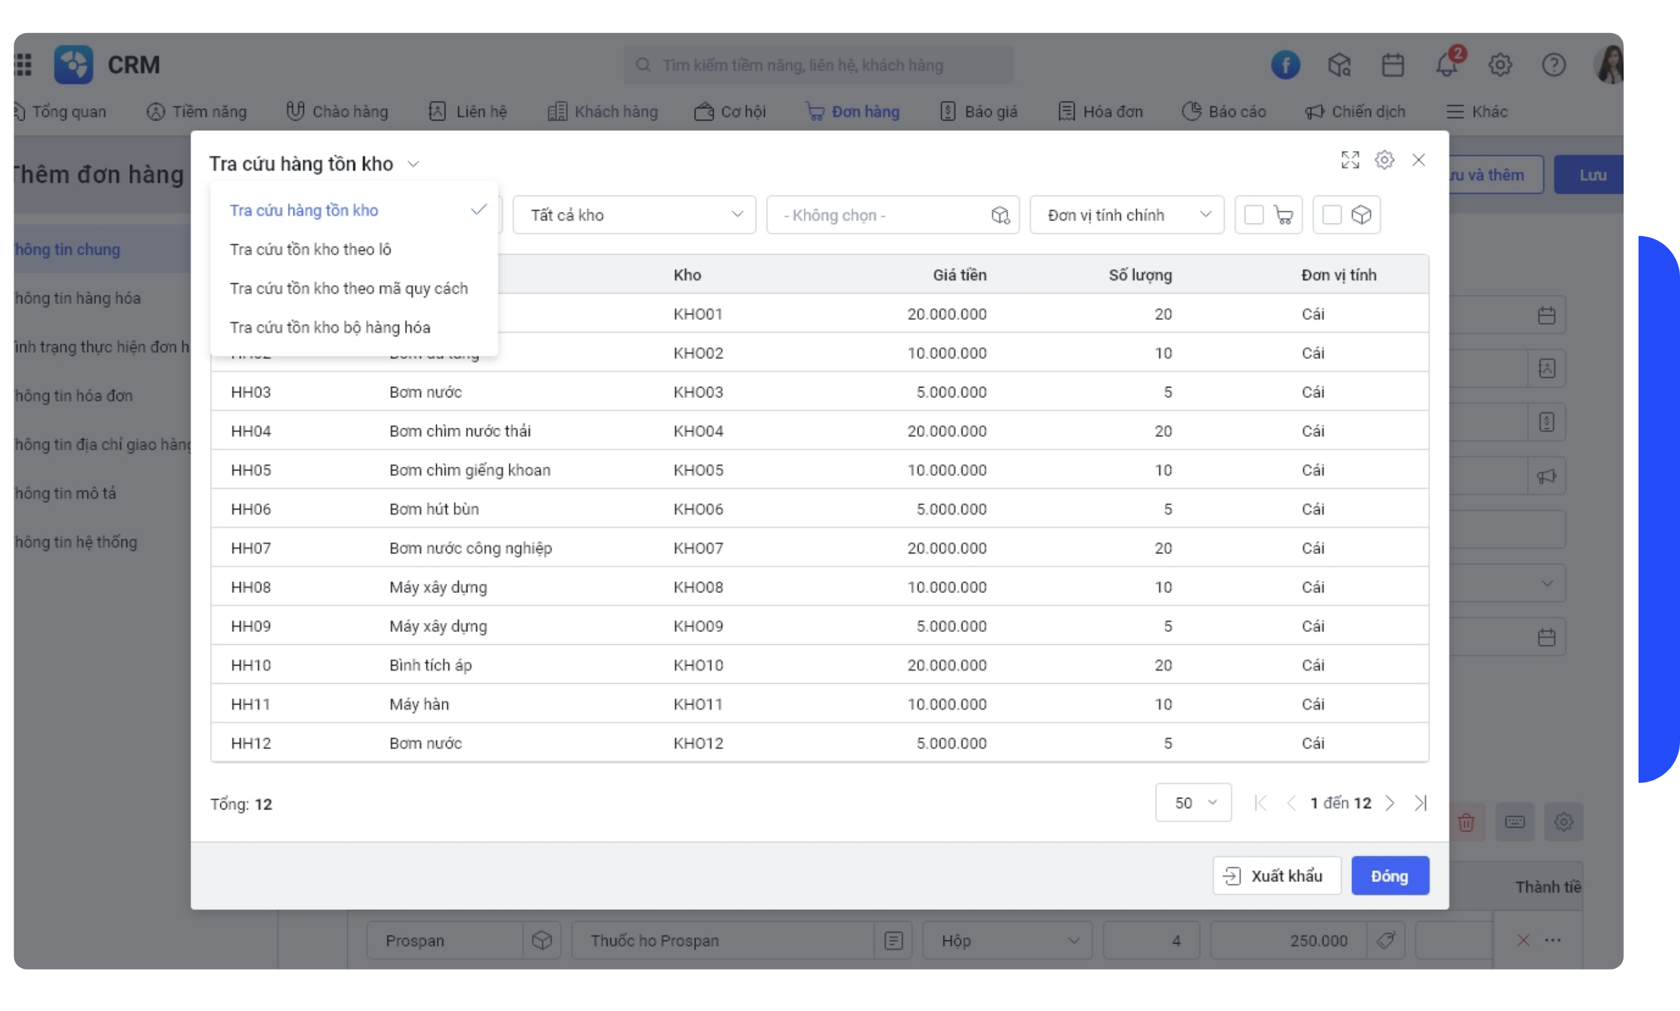This screenshot has height=1011, width=1680.
Task: Click the keyboard icon behind dialog
Action: 1514,822
